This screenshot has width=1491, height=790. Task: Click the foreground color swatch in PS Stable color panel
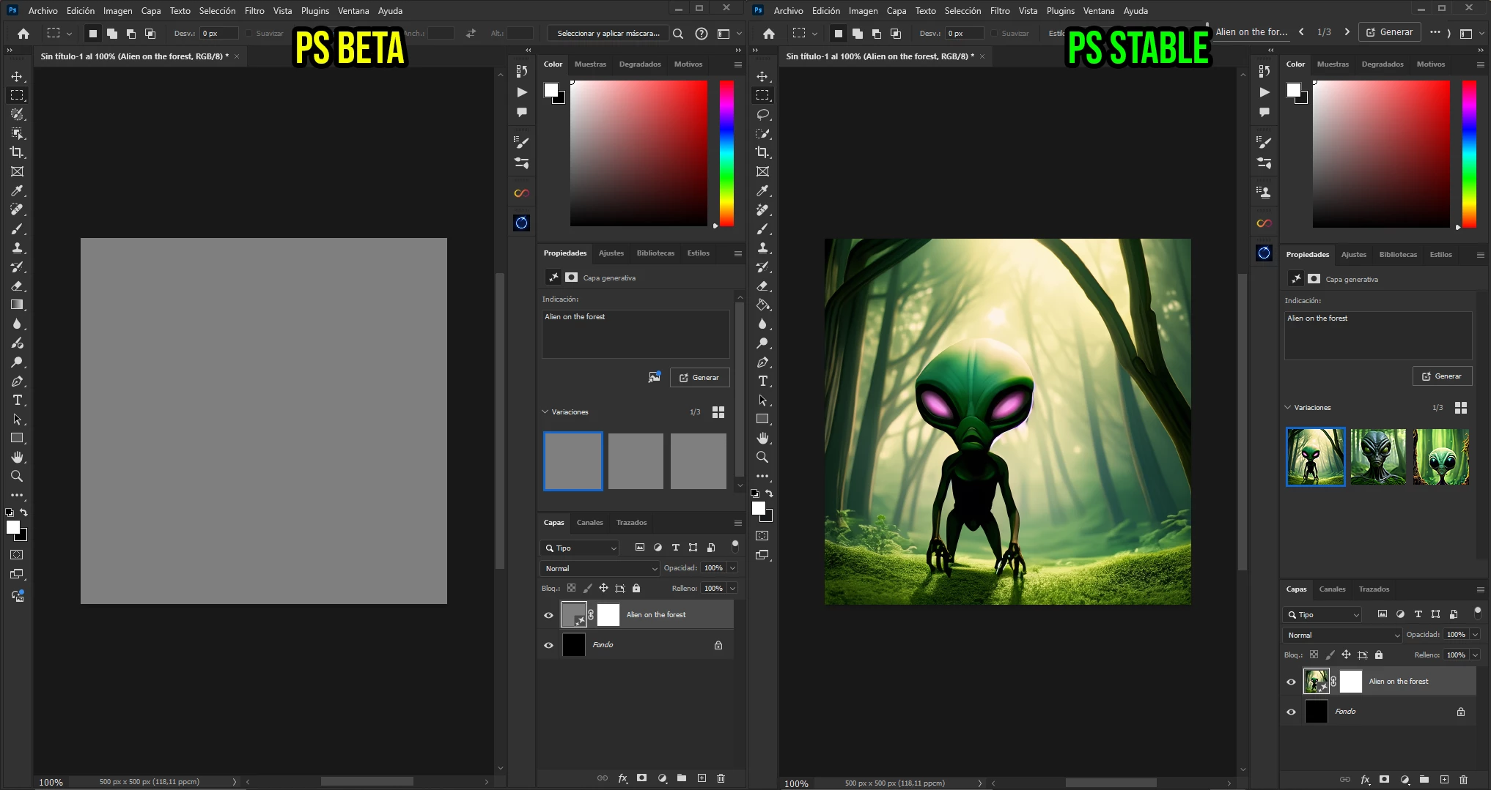pos(1293,90)
